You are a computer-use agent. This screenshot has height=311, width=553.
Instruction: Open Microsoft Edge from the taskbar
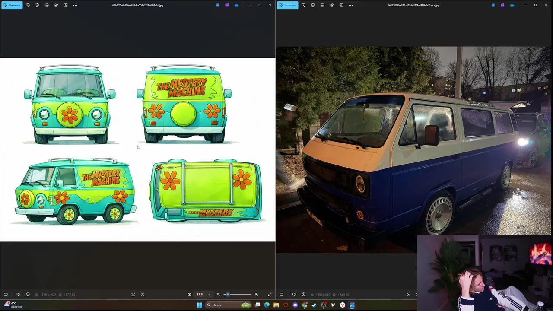point(267,305)
